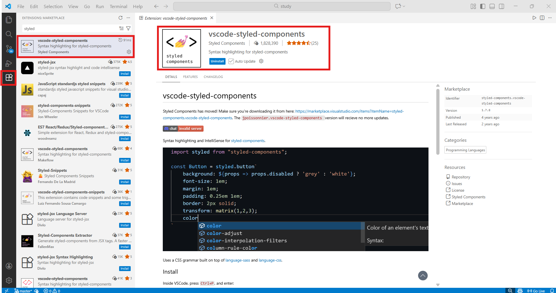Click the star rating with 25 reviews
Viewport: 556px width, 293px height.
click(302, 43)
